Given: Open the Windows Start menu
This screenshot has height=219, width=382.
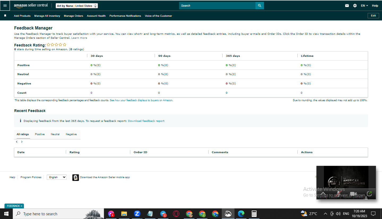Looking at the screenshot, I should pyautogui.click(x=6, y=214).
